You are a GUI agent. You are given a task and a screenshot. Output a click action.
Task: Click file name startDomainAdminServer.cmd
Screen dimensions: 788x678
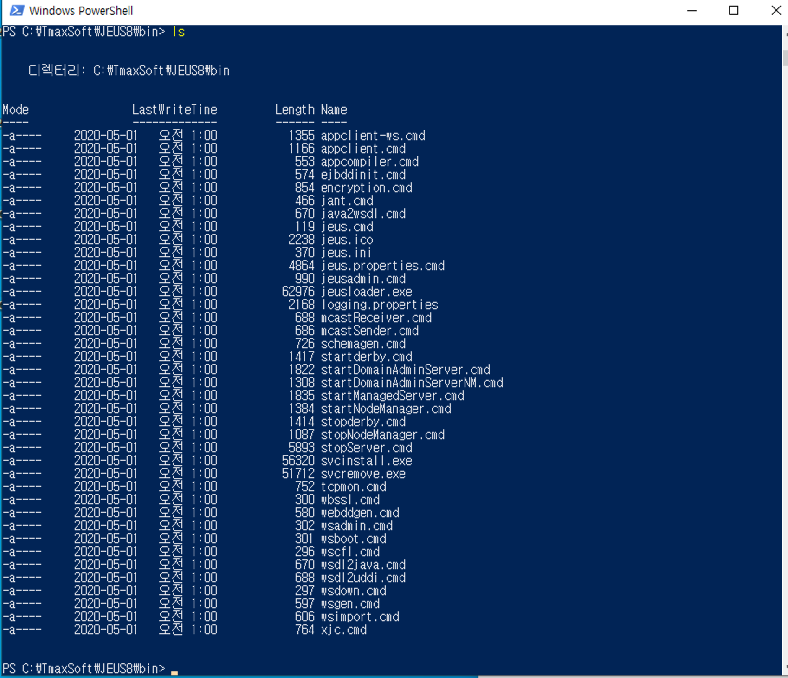406,370
